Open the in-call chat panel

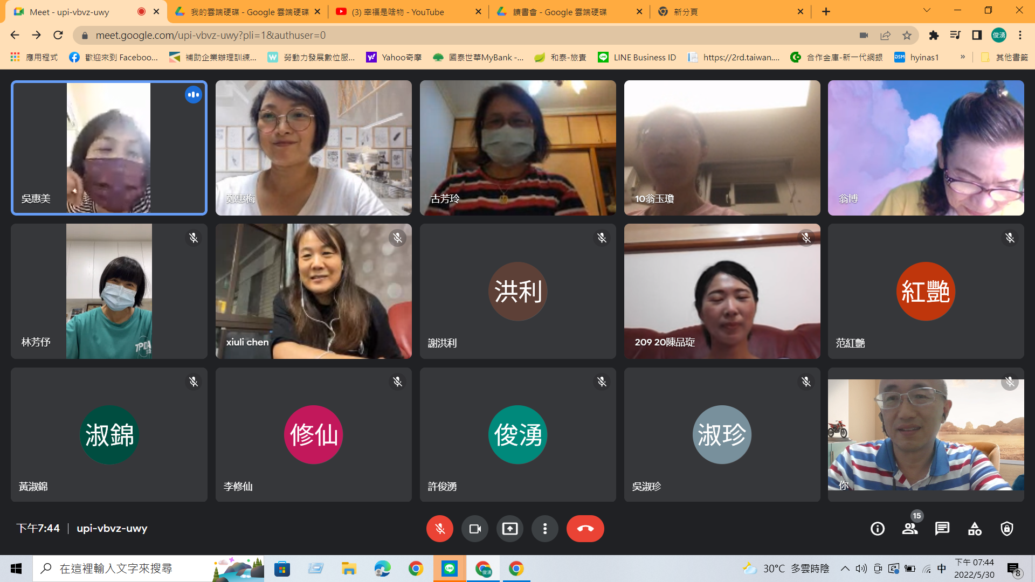point(942,529)
